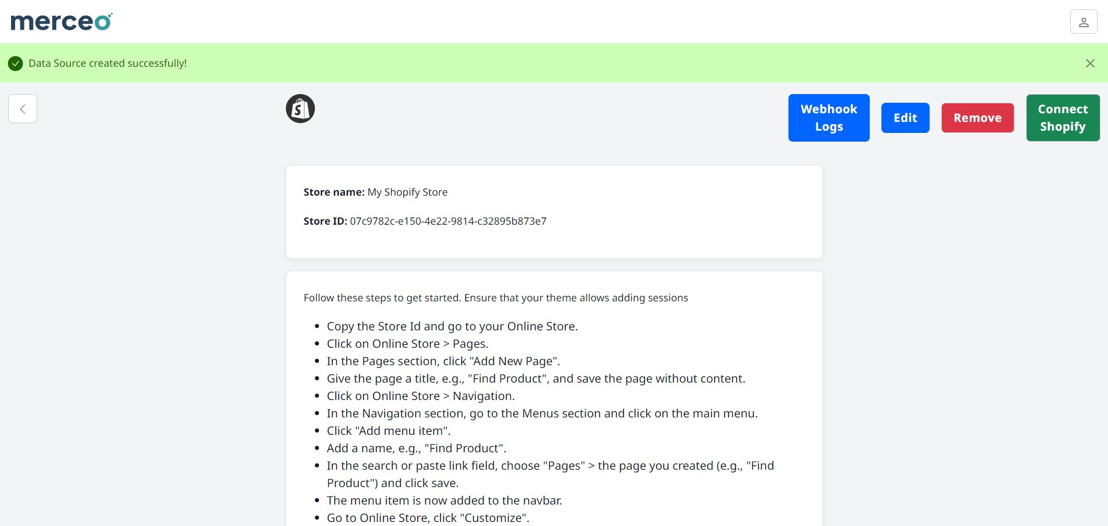The width and height of the screenshot is (1108, 526).
Task: Select the Store ID value text
Action: 448,221
